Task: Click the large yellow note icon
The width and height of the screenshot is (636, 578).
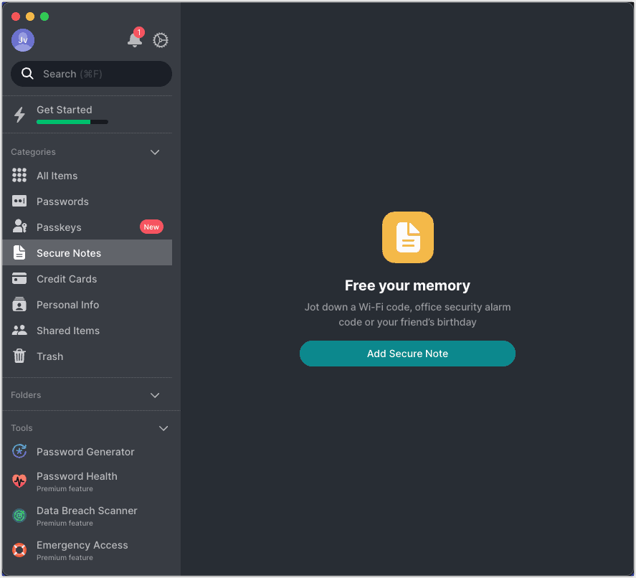Action: pyautogui.click(x=408, y=237)
